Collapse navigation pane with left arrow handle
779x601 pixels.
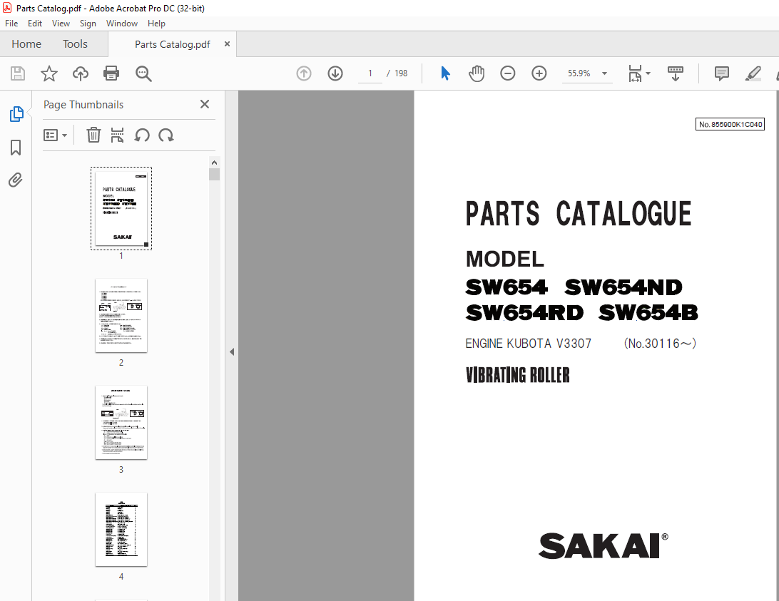(232, 351)
